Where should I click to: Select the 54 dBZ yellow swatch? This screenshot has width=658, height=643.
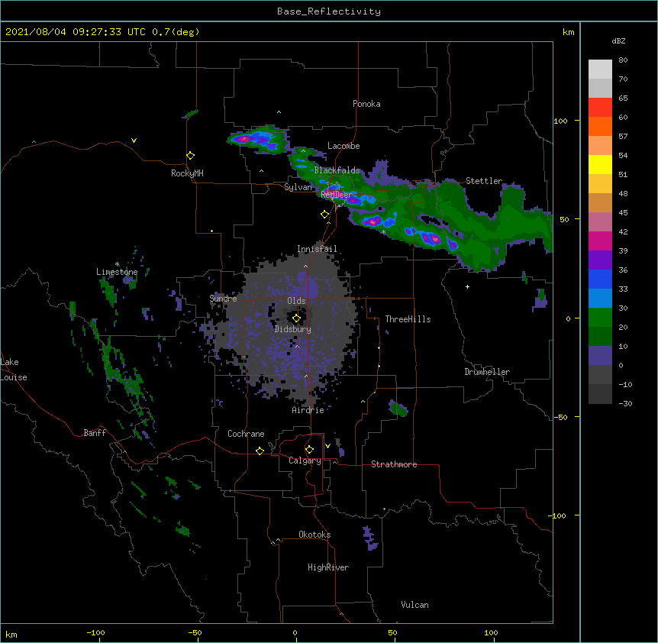(x=600, y=164)
